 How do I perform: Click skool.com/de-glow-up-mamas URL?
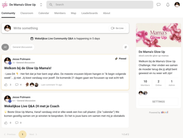[x=154, y=56]
